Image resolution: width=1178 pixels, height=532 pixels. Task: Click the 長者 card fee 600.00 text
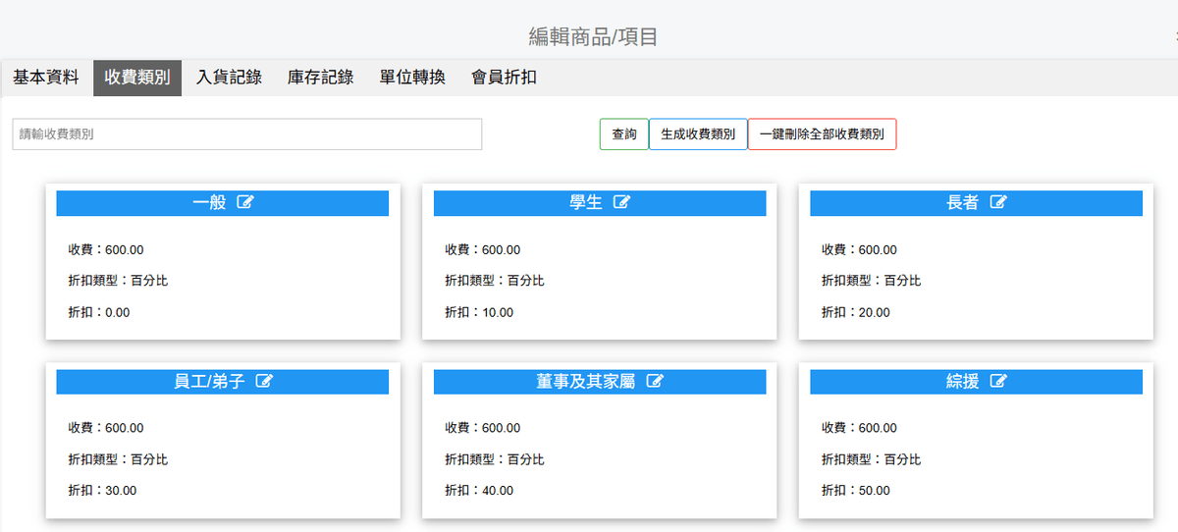[x=859, y=250]
